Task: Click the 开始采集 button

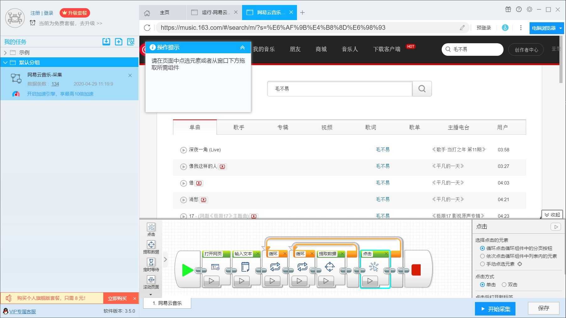Action: pyautogui.click(x=495, y=309)
